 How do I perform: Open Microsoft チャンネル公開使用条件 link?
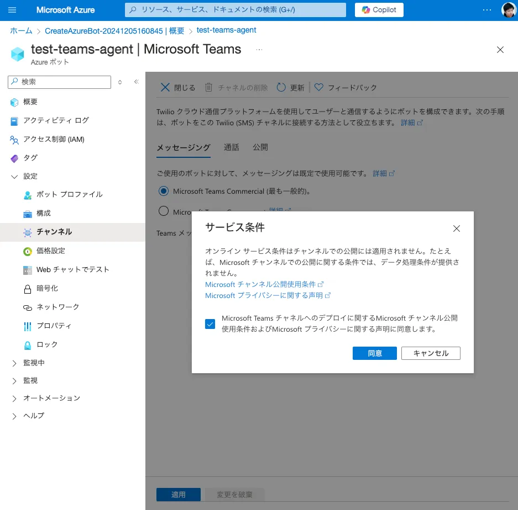264,284
